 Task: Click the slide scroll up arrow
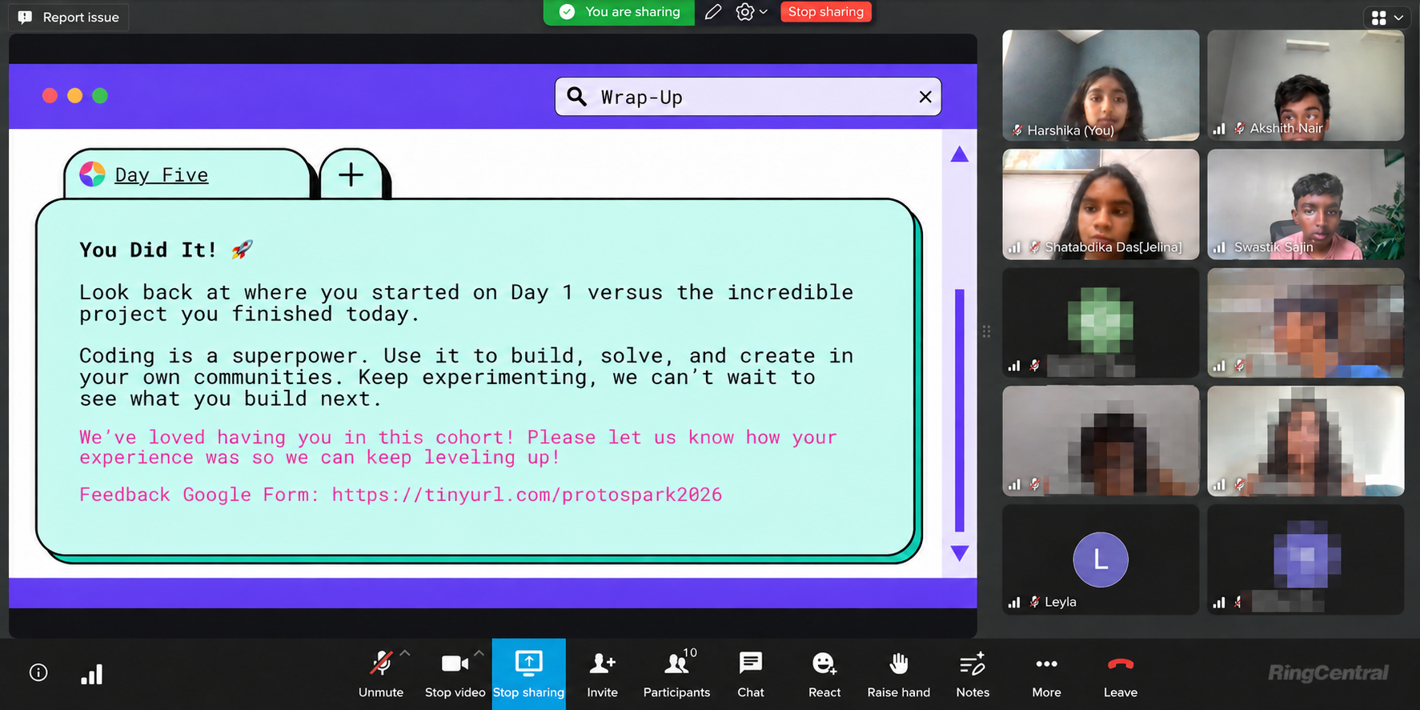[959, 154]
